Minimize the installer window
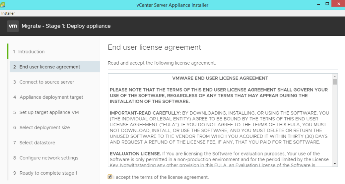The image size is (345, 184). [x=319, y=5]
